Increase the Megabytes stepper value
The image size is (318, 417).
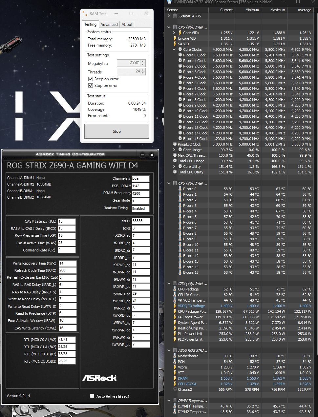pos(143,61)
